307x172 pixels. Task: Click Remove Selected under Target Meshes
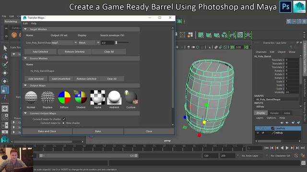(75, 52)
